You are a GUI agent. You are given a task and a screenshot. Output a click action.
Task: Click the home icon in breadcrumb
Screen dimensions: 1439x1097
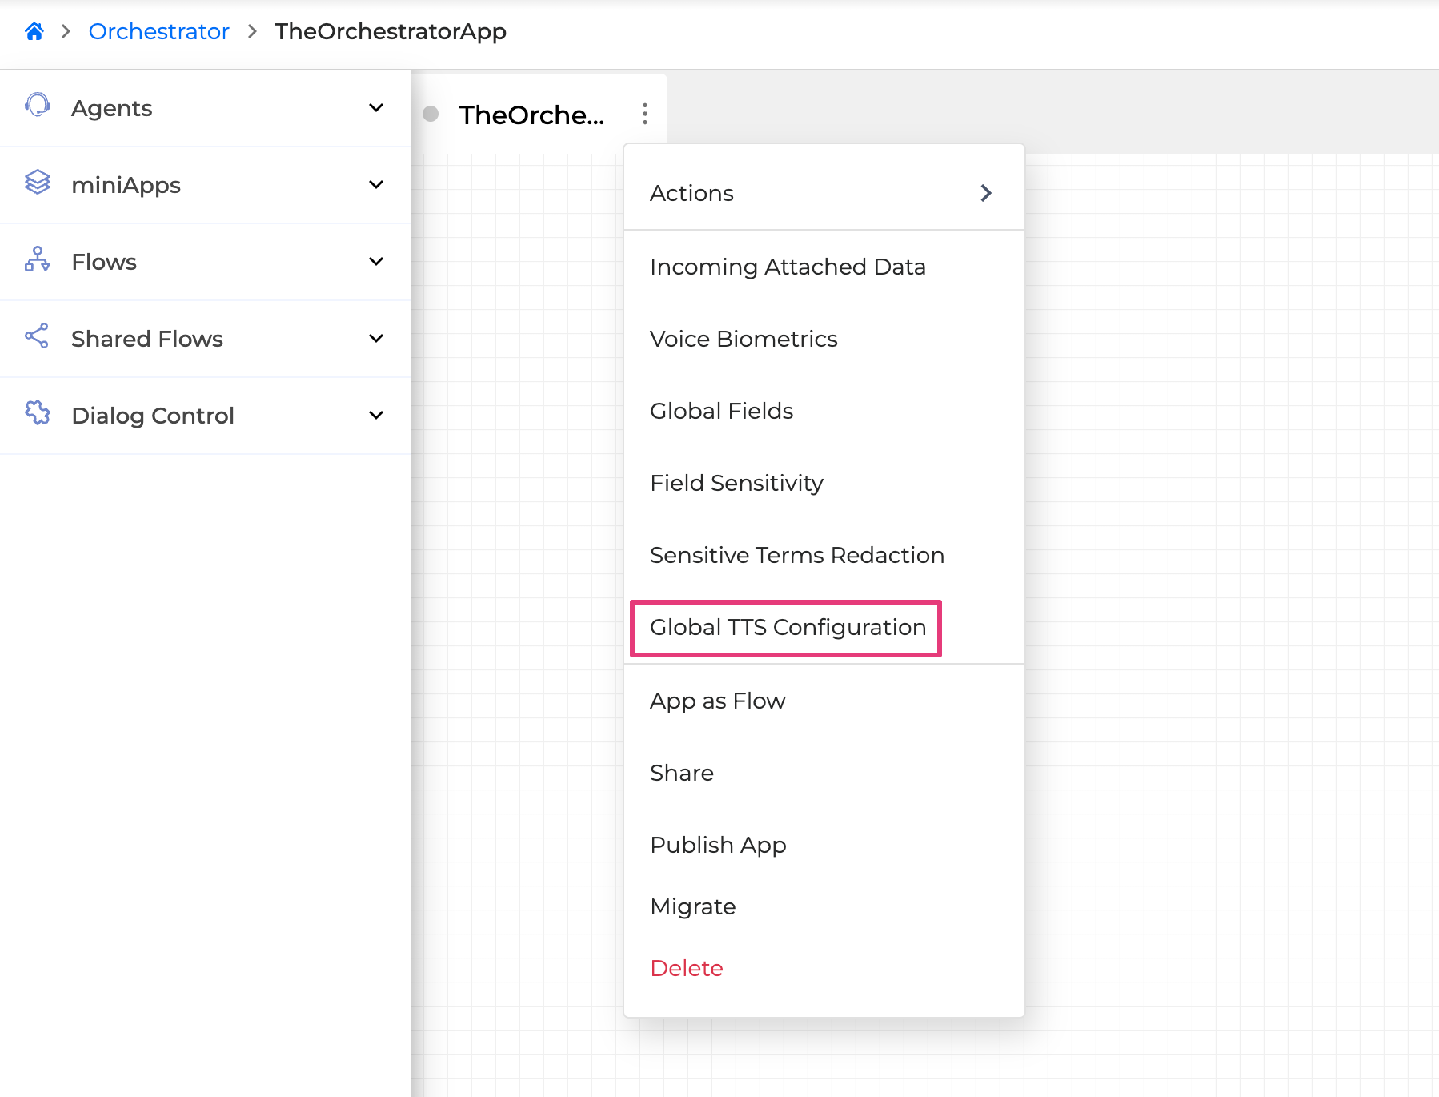pos(34,31)
